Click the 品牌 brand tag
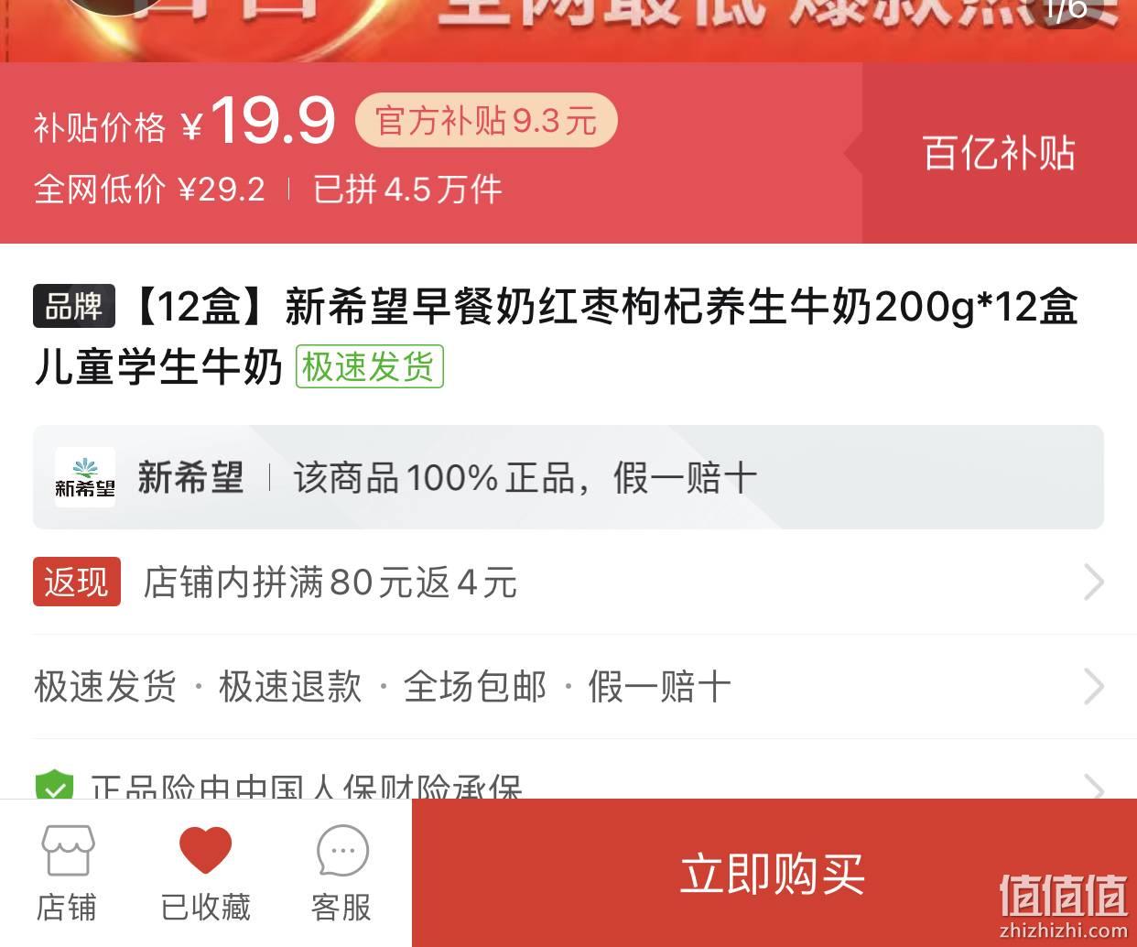 coord(74,306)
